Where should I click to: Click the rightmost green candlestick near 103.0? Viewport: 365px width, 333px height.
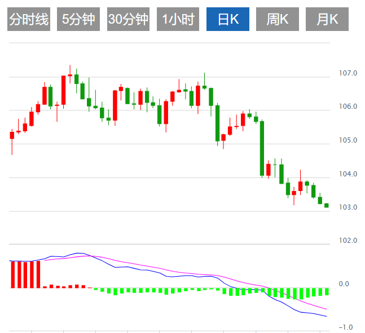(x=326, y=205)
